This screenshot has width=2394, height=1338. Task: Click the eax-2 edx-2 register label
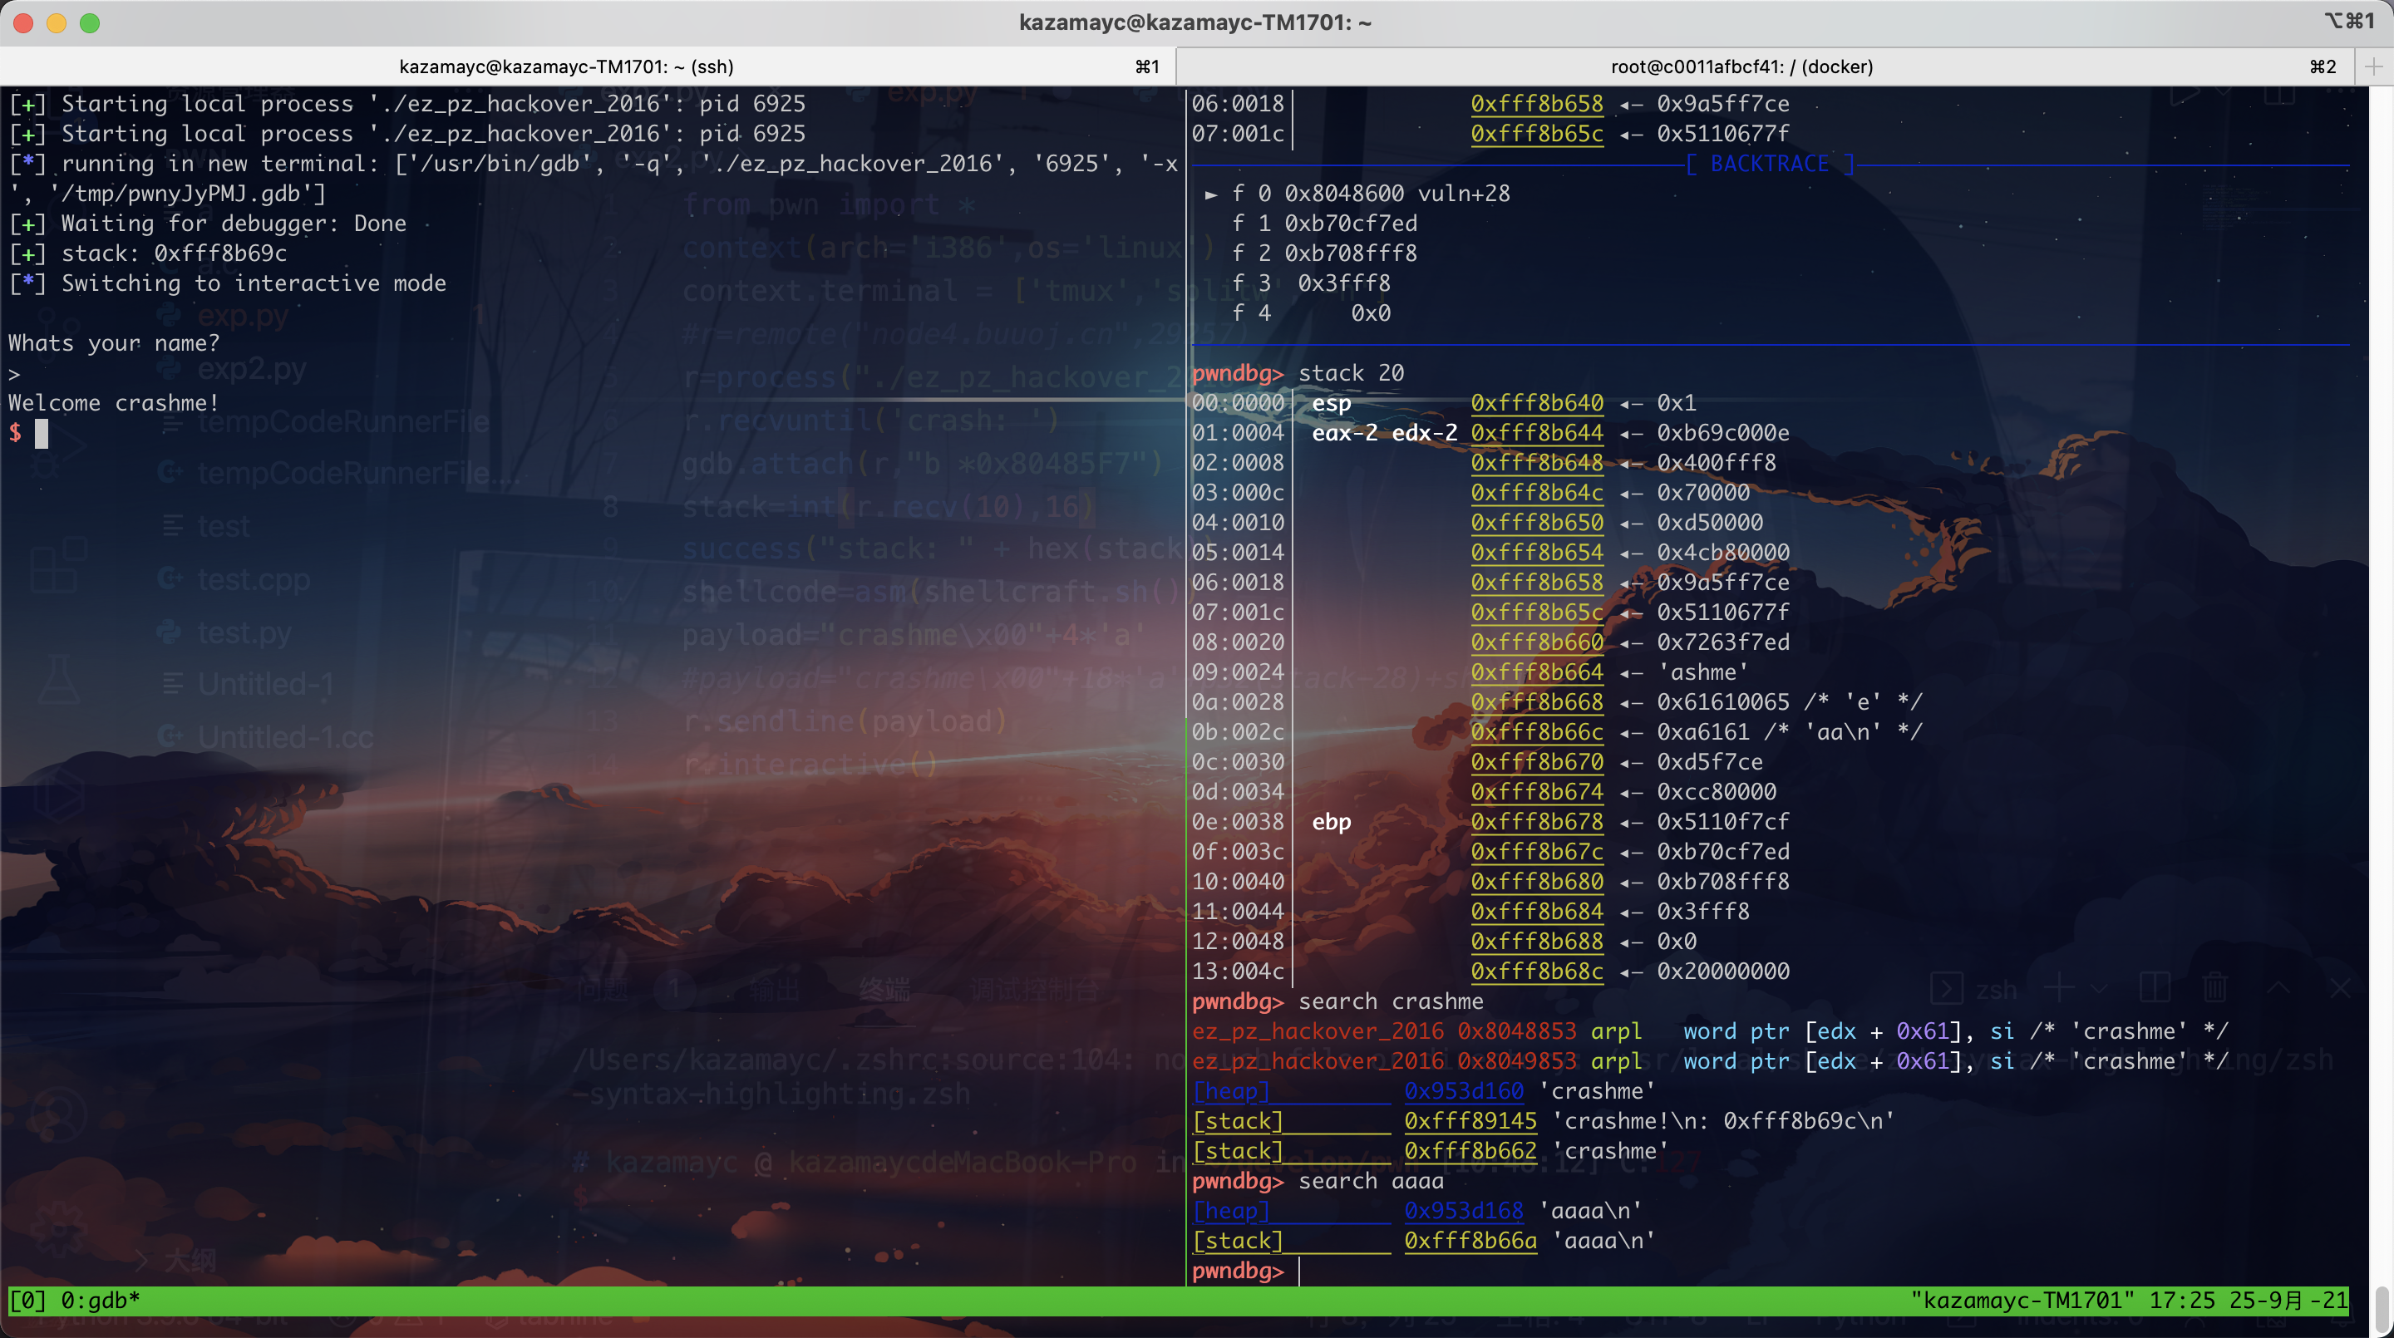1384,433
